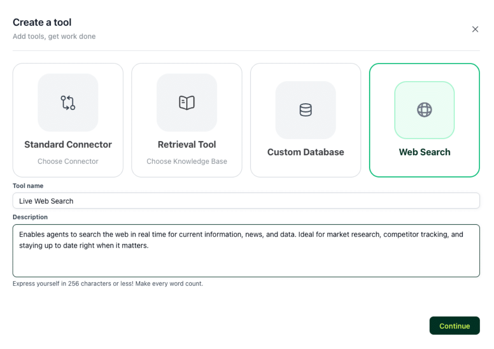Click the Add tools, get work done subtitle
Viewport: 494px width, 349px height.
pos(54,36)
